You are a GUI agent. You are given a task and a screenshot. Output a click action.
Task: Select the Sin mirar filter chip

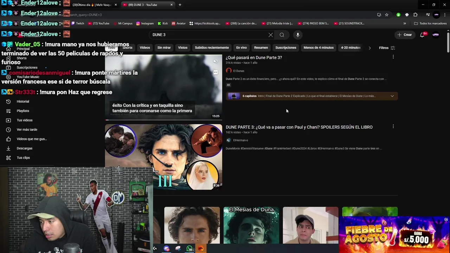[164, 48]
